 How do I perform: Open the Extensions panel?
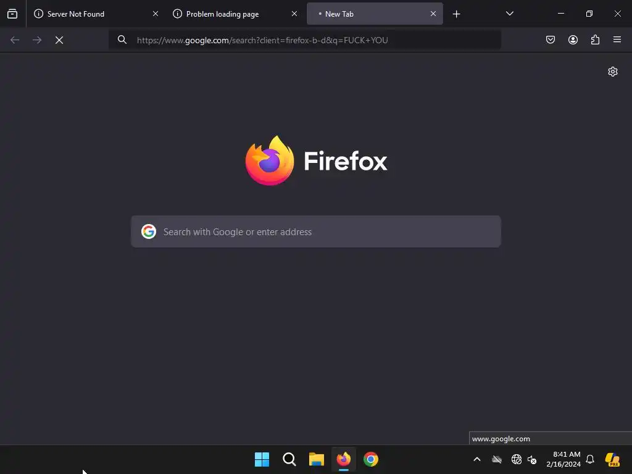(x=595, y=39)
